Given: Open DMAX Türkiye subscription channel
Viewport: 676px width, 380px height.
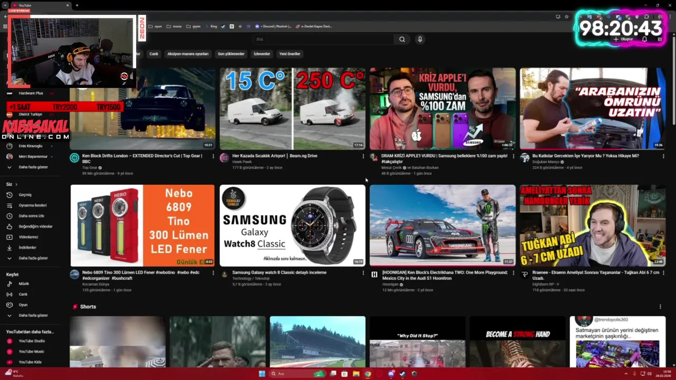Looking at the screenshot, I should click(x=30, y=115).
